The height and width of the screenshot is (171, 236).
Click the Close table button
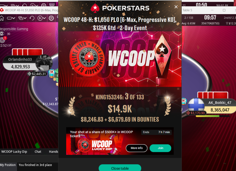(120, 168)
